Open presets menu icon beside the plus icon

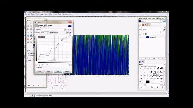70,29
